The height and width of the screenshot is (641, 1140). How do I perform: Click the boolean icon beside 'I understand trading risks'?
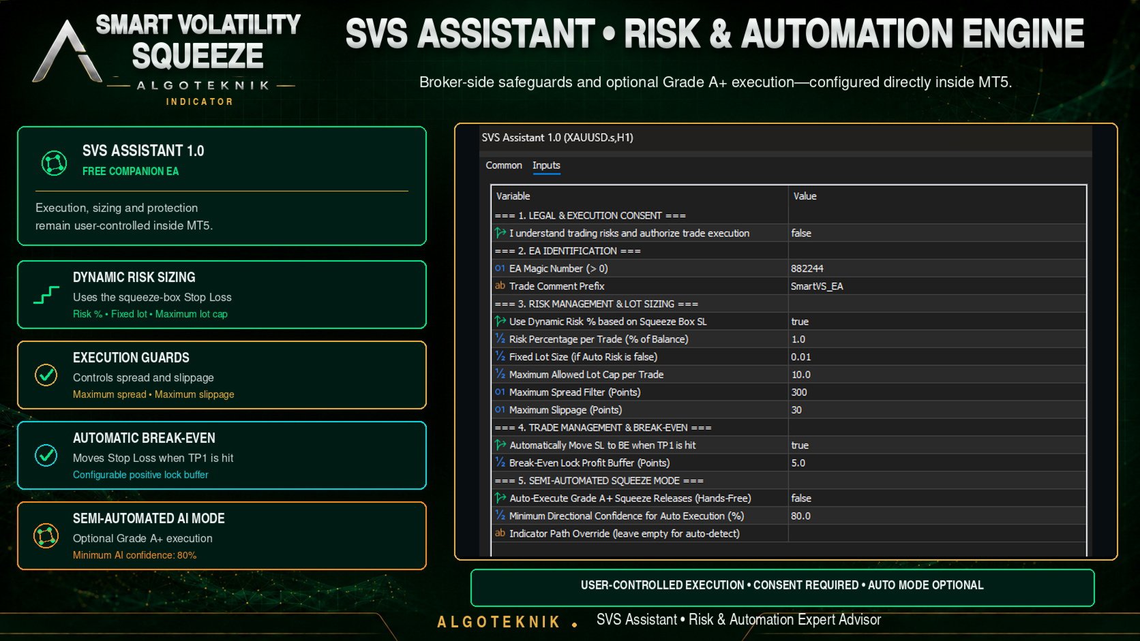click(x=500, y=233)
